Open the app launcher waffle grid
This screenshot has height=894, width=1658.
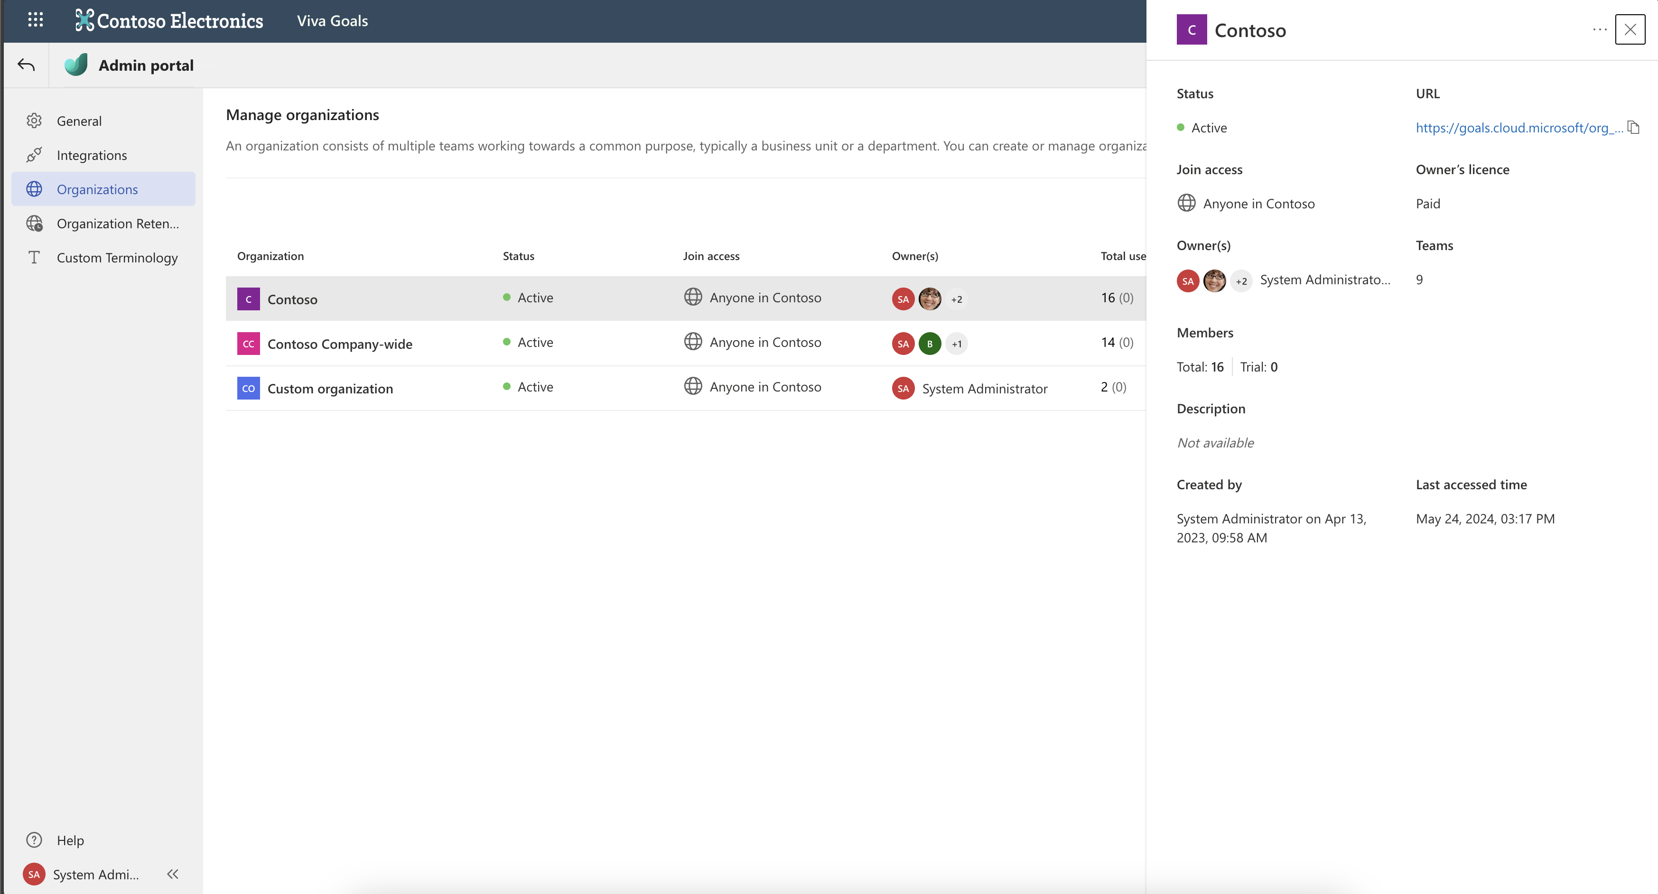click(x=36, y=20)
